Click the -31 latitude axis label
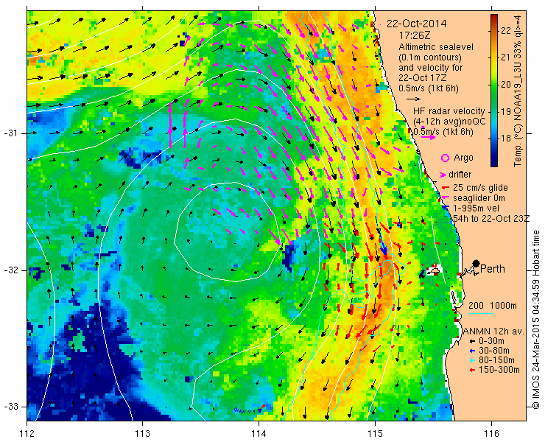 tap(11, 133)
